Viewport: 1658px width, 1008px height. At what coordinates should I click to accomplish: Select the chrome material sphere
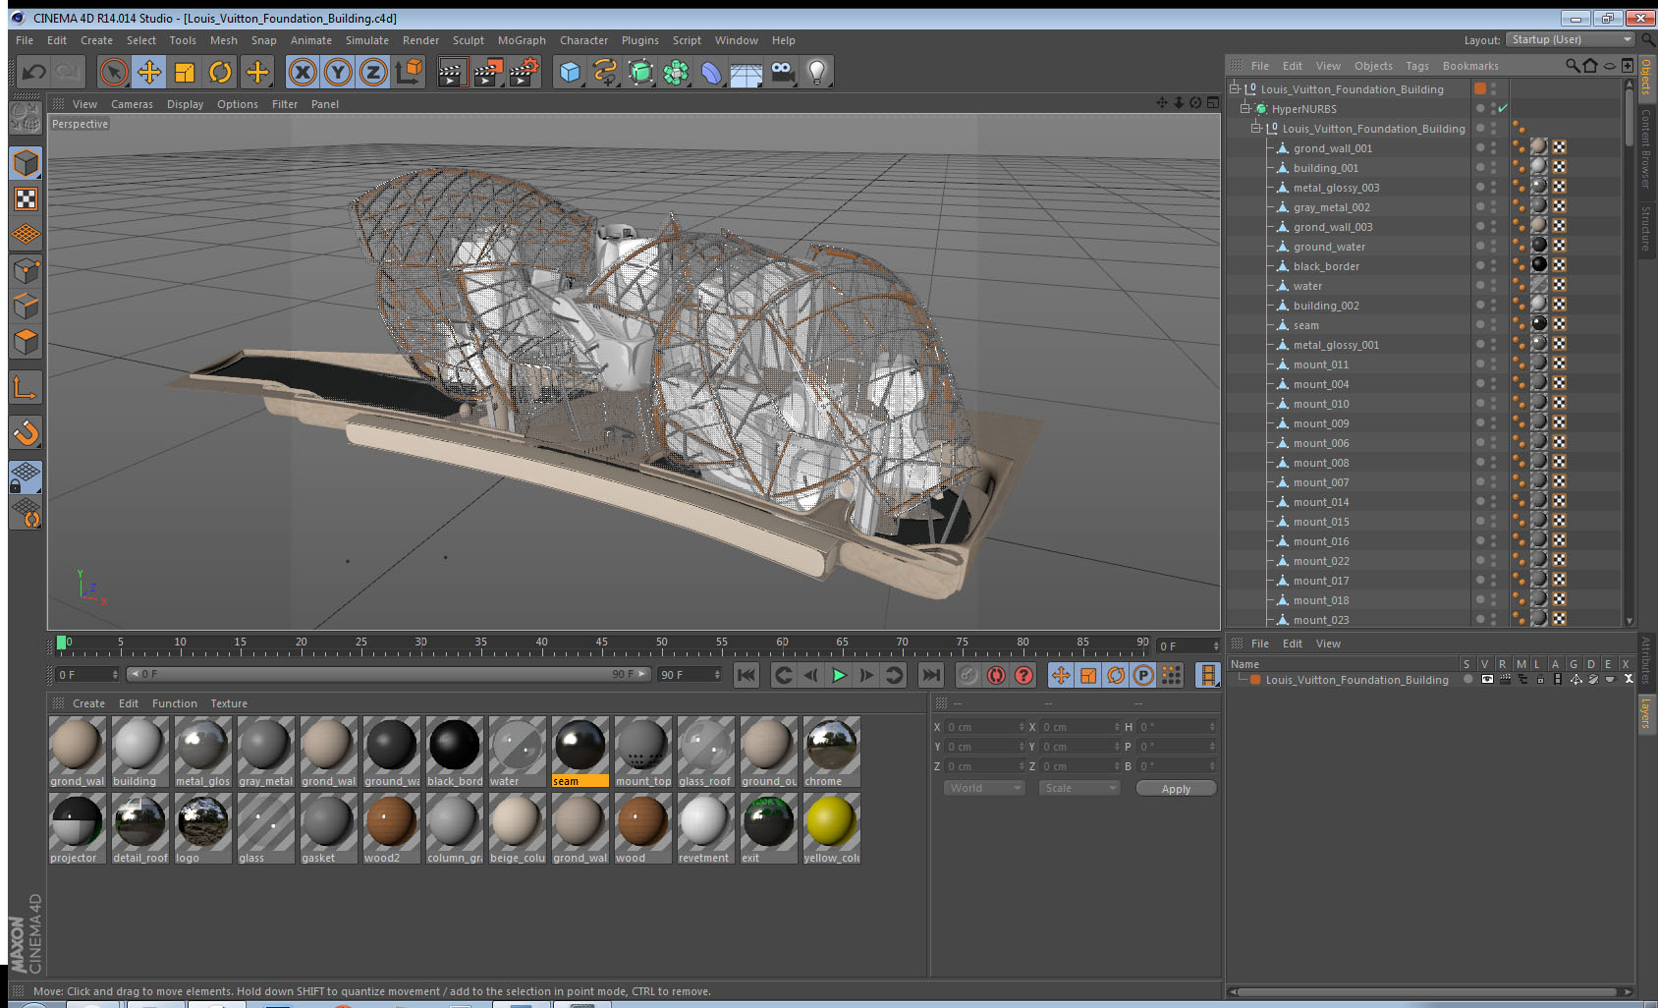click(831, 745)
